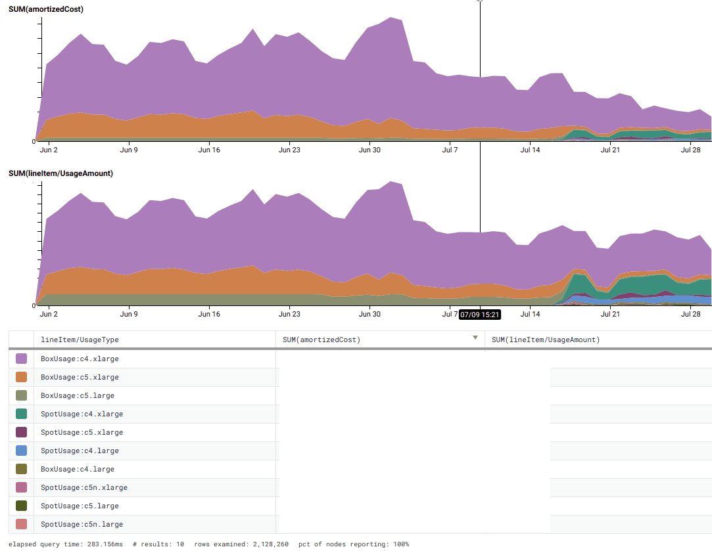Select the pink SpotUsage:c5n.xlarge color swatch
Viewport: 712px width, 551px height.
click(x=21, y=487)
